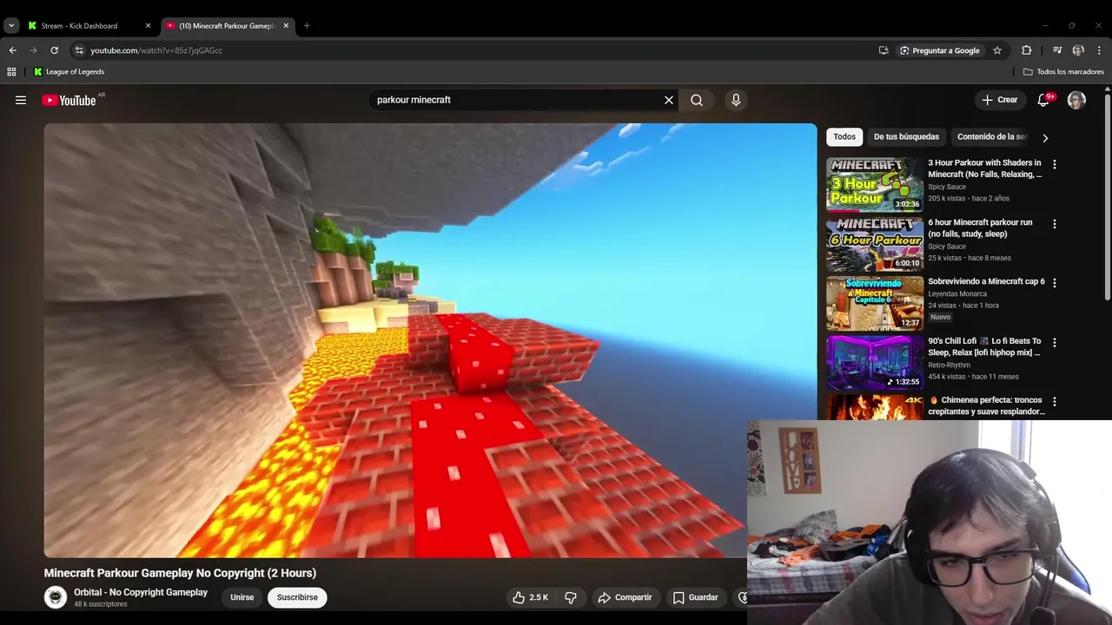The width and height of the screenshot is (1112, 625).
Task: Open the tab search dropdown
Action: point(11,26)
